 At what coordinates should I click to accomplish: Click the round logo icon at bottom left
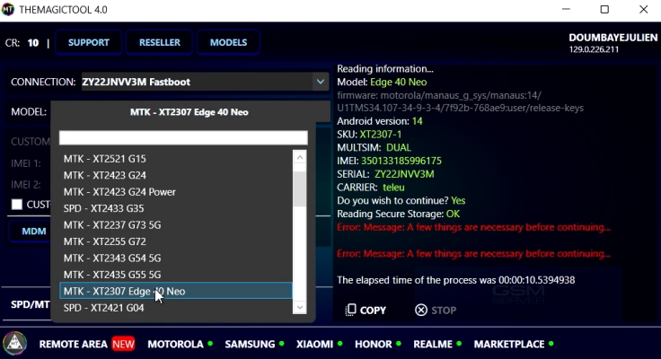tap(15, 343)
